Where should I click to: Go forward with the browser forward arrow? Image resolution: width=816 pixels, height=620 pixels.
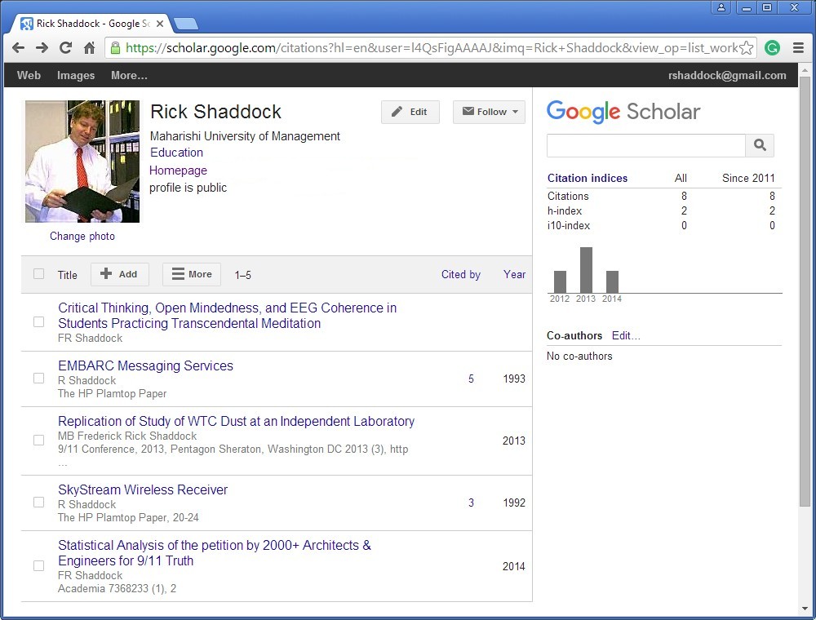[42, 48]
